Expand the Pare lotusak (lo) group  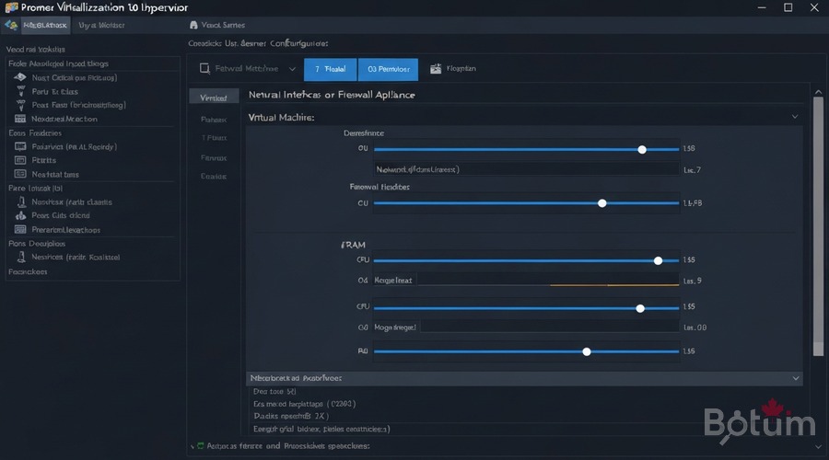point(35,188)
